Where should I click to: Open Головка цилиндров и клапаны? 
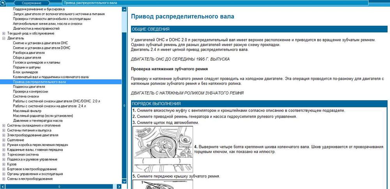[x=37, y=62]
